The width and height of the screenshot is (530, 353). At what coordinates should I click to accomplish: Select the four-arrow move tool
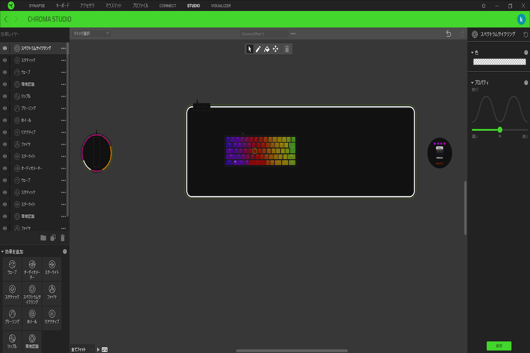point(276,49)
